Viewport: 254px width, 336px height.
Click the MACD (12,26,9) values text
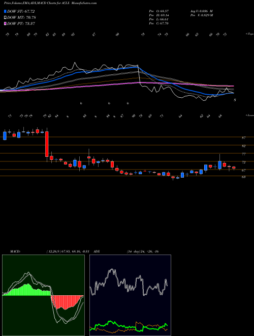pos(67,251)
